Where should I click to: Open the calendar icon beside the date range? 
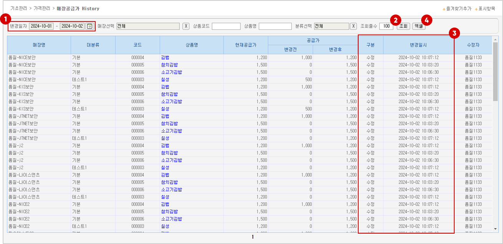pos(89,26)
